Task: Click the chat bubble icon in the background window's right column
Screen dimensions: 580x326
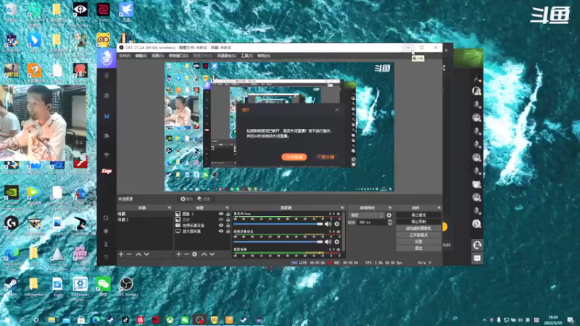Action: [477, 259]
